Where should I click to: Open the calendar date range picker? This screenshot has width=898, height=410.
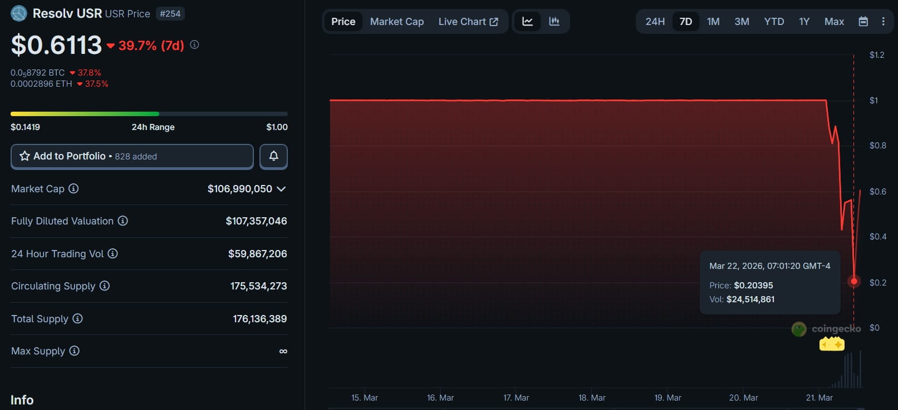coord(863,22)
